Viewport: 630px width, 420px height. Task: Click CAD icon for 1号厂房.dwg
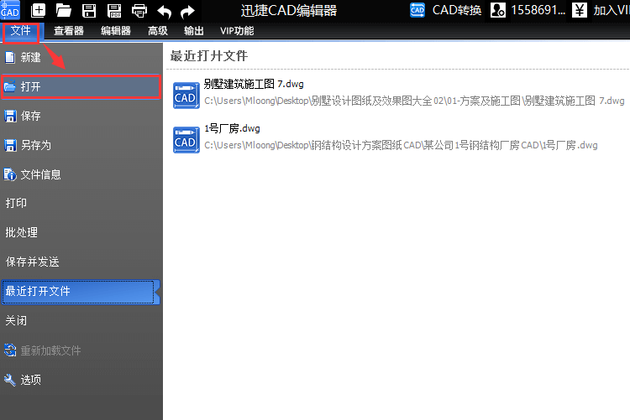(186, 140)
